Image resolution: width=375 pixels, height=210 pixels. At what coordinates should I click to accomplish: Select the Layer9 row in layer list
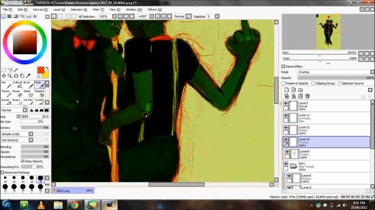point(327,154)
